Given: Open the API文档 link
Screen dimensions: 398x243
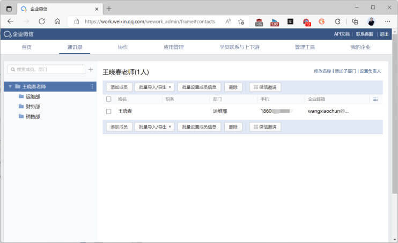Looking at the screenshot, I should point(342,34).
